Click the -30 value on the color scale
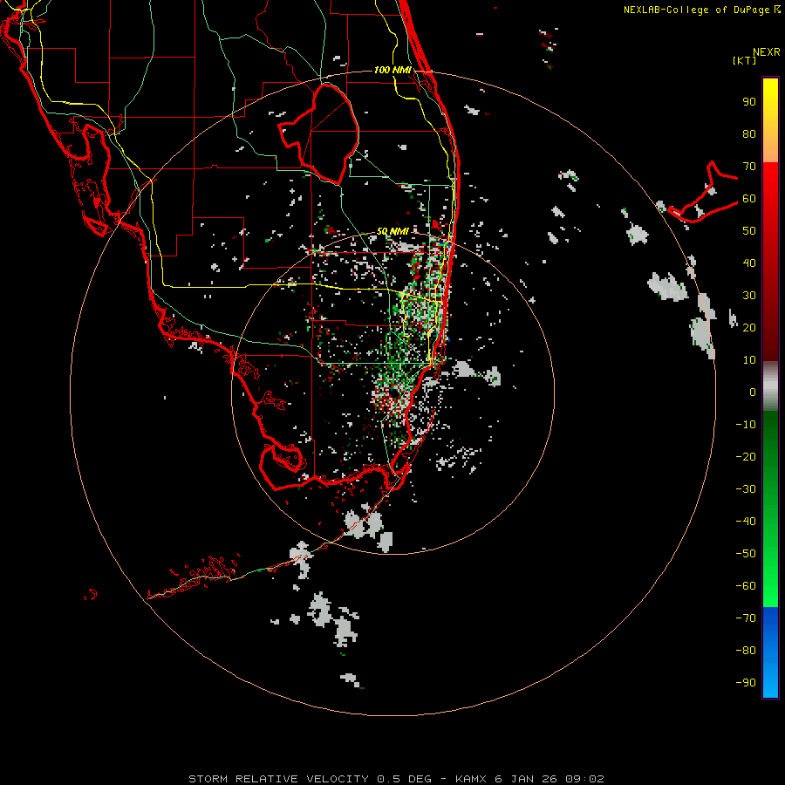Image resolution: width=785 pixels, height=785 pixels. [x=746, y=489]
